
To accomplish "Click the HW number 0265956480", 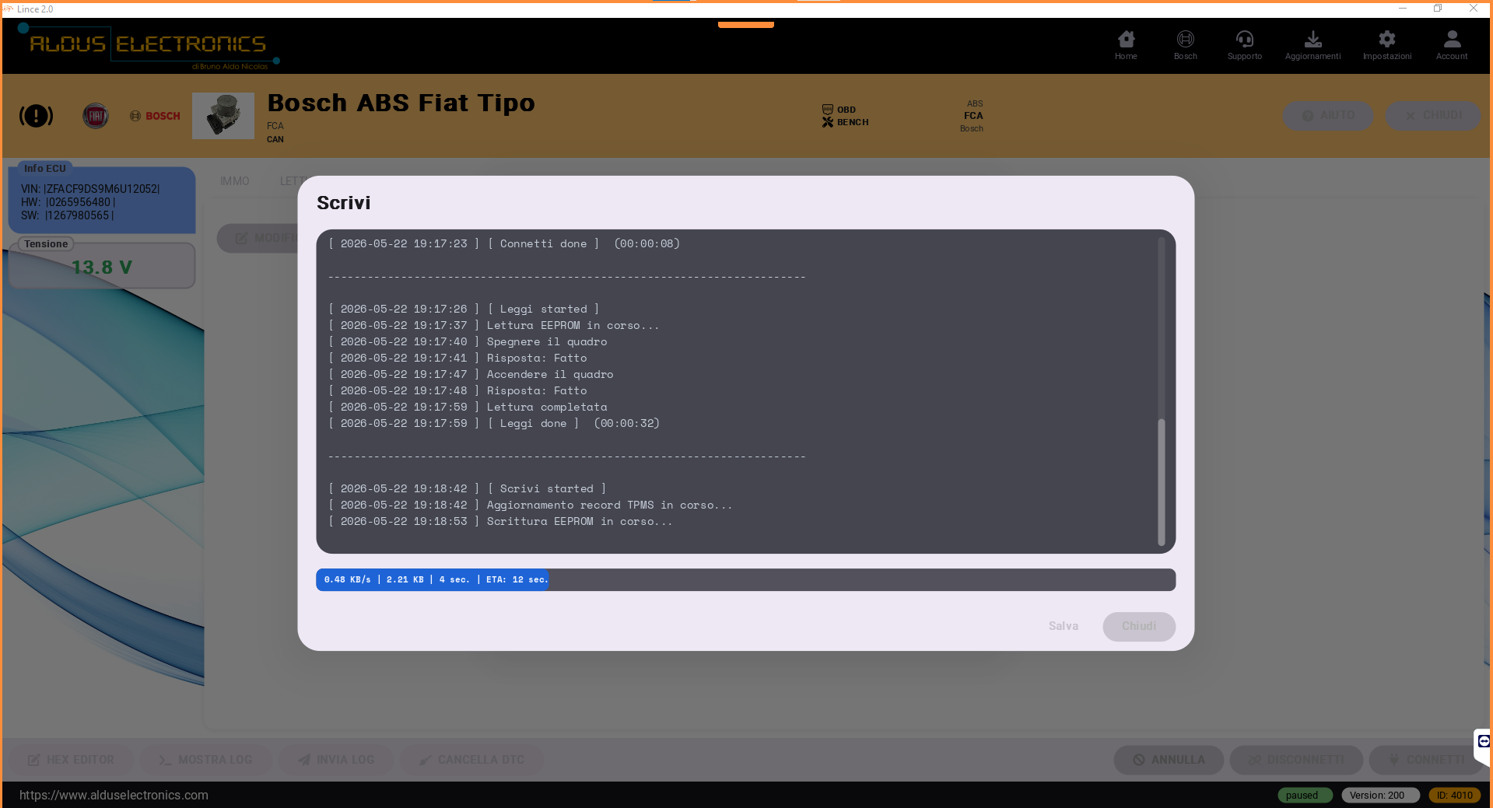I will click(80, 202).
